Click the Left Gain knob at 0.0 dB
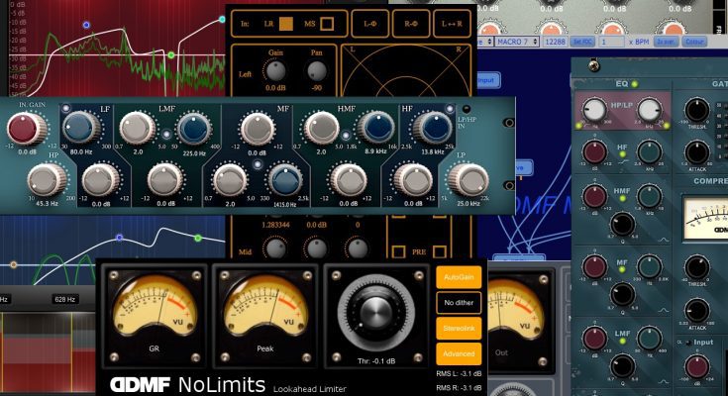Image resolution: width=728 pixels, height=396 pixels. point(275,72)
